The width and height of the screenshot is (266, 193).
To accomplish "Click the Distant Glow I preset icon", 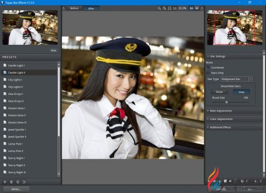I will click(x=5, y=108).
